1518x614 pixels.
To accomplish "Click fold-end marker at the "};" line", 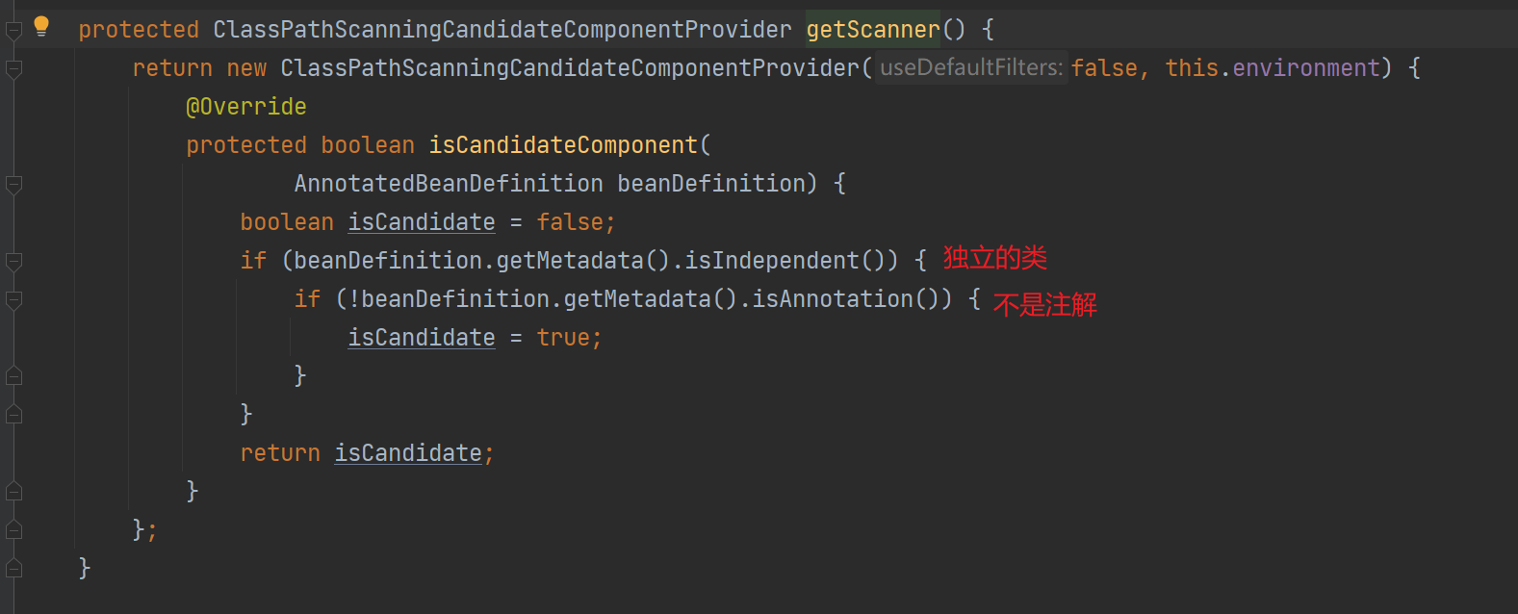I will (x=13, y=530).
